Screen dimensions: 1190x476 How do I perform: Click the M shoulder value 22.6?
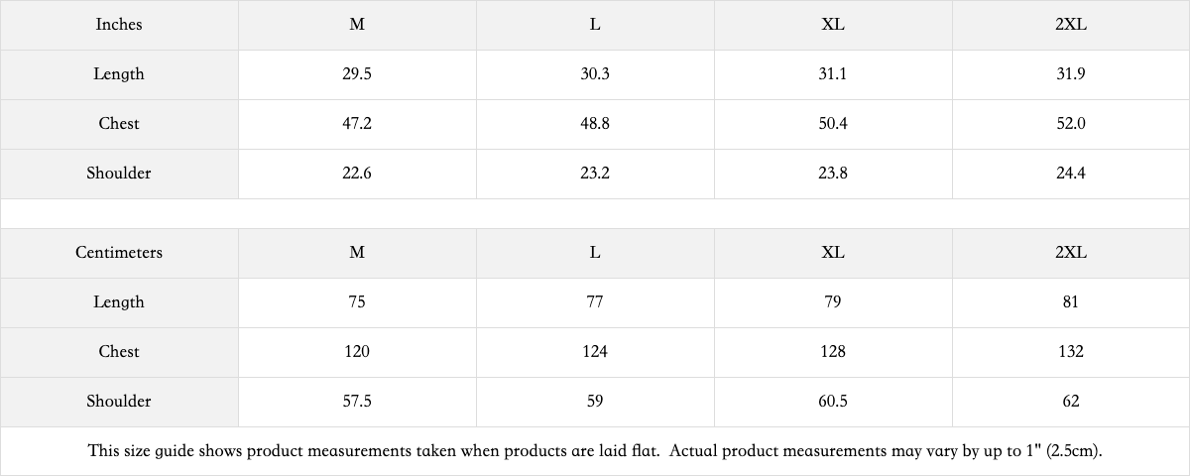coord(357,174)
